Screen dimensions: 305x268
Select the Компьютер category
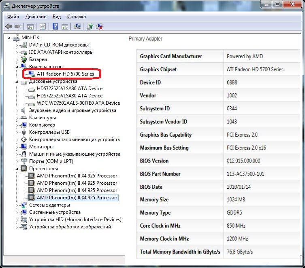click(x=42, y=125)
